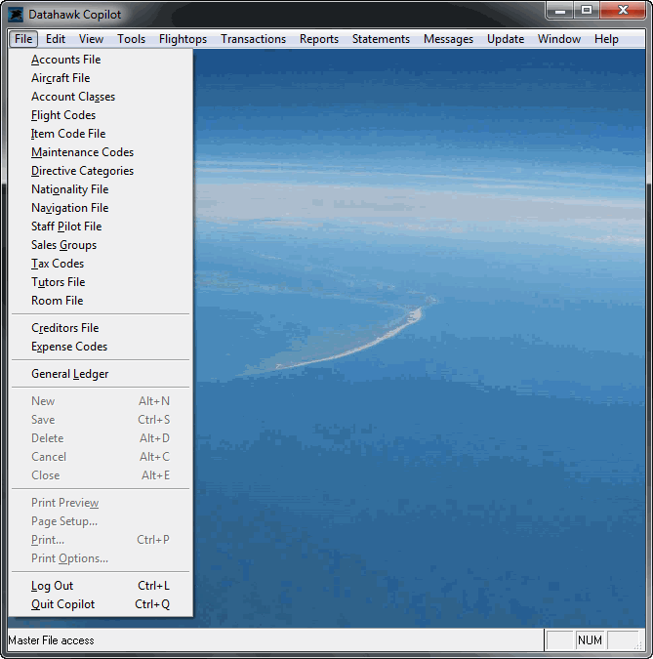
Task: Open Tutors File
Action: (x=101, y=282)
